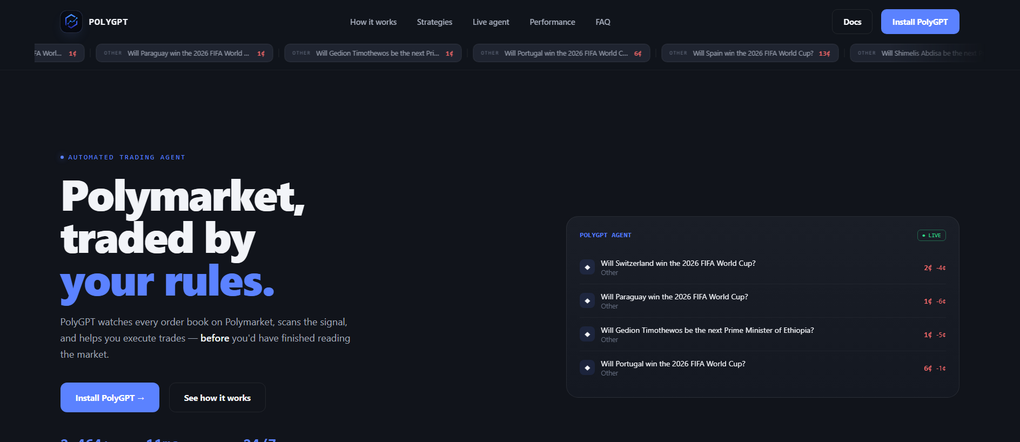The width and height of the screenshot is (1020, 442).
Task: Click the diamond icon beside Portugal market
Action: pyautogui.click(x=587, y=367)
